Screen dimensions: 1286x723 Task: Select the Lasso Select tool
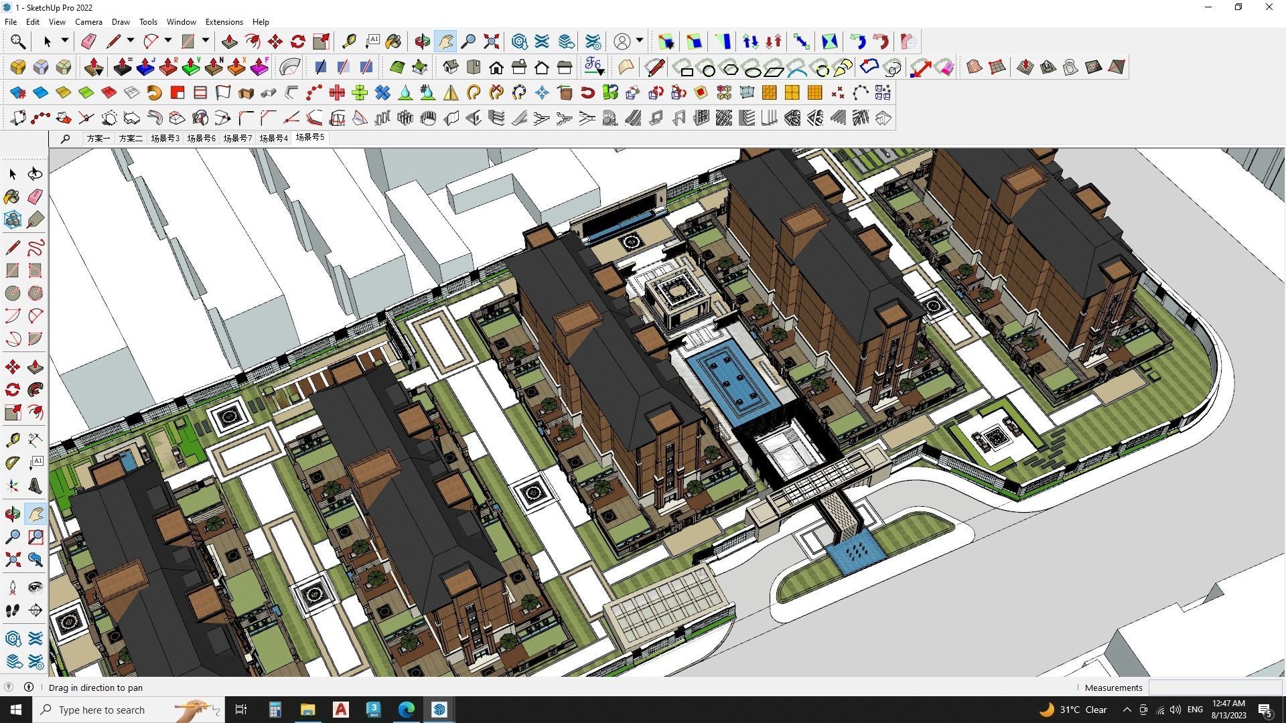[35, 174]
